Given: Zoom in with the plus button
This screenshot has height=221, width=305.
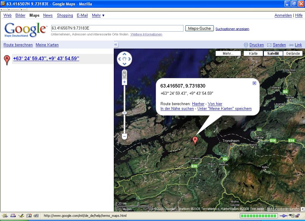Looking at the screenshot, I should 125,82.
